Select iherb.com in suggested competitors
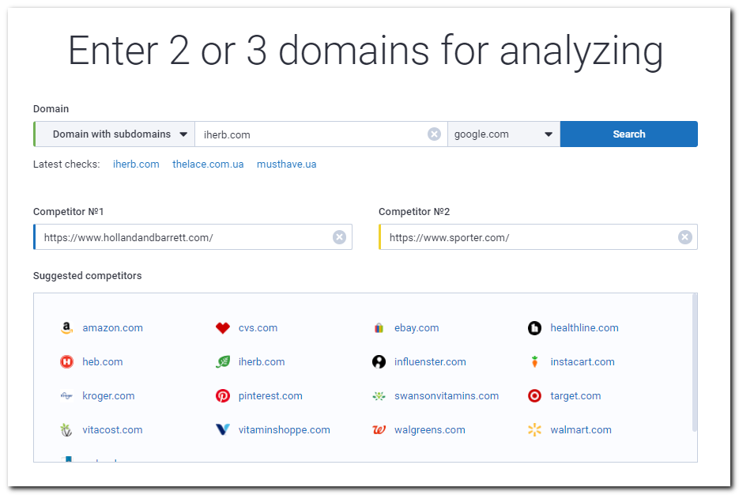The height and width of the screenshot is (495, 739). pyautogui.click(x=262, y=361)
